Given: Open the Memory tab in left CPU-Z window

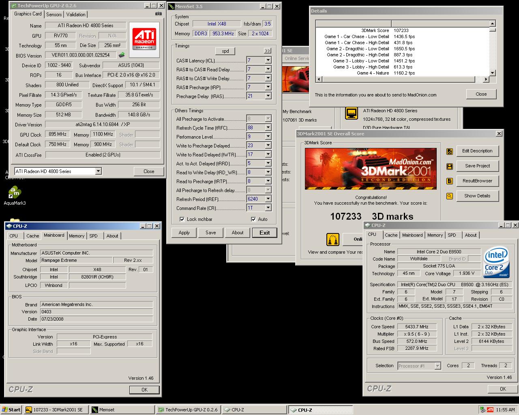Looking at the screenshot, I should coord(77,236).
